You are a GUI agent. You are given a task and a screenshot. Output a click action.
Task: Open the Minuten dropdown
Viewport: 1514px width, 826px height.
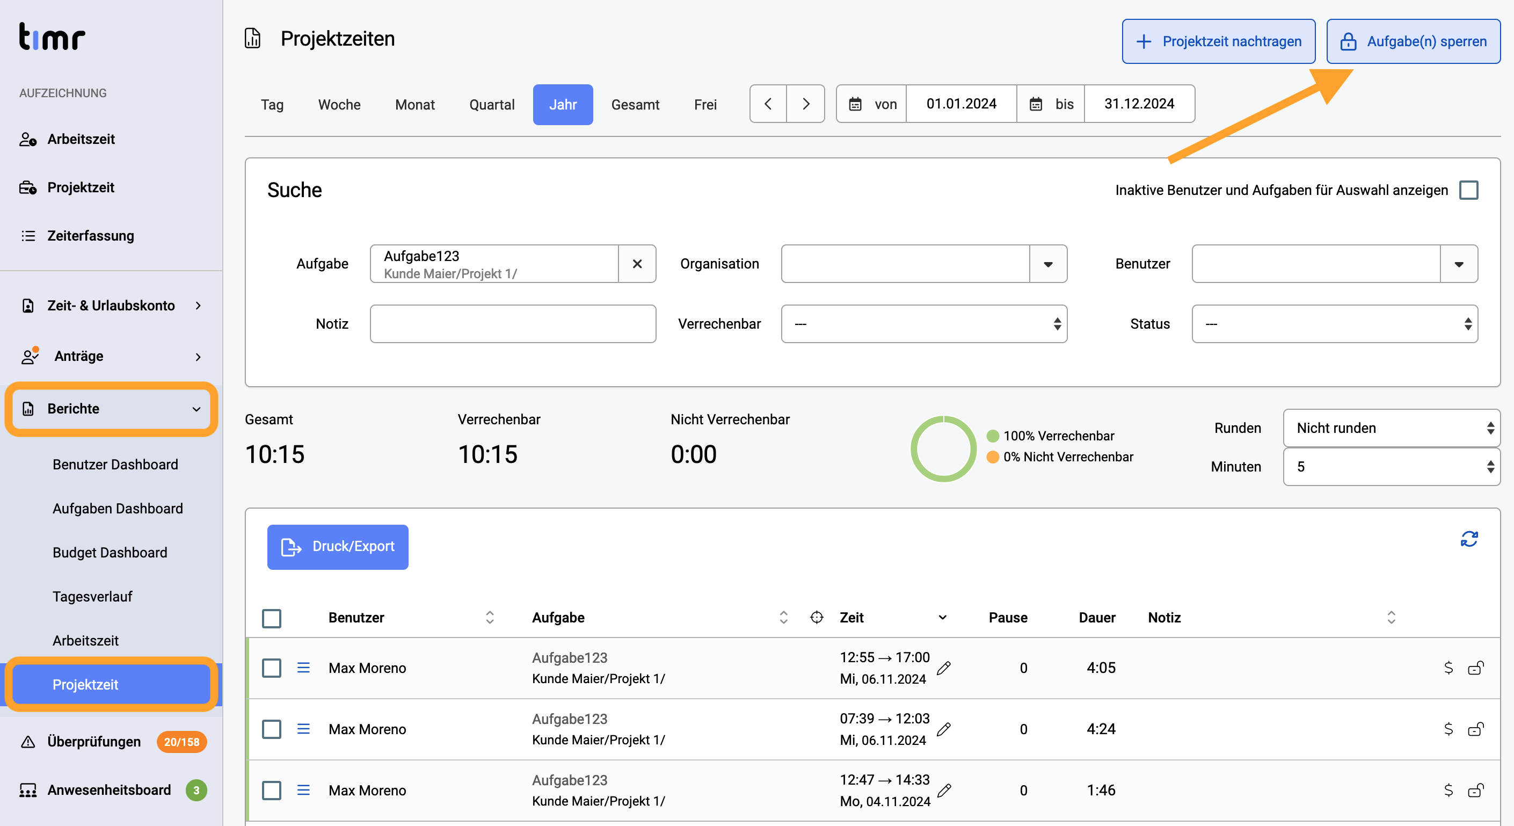[x=1391, y=467]
